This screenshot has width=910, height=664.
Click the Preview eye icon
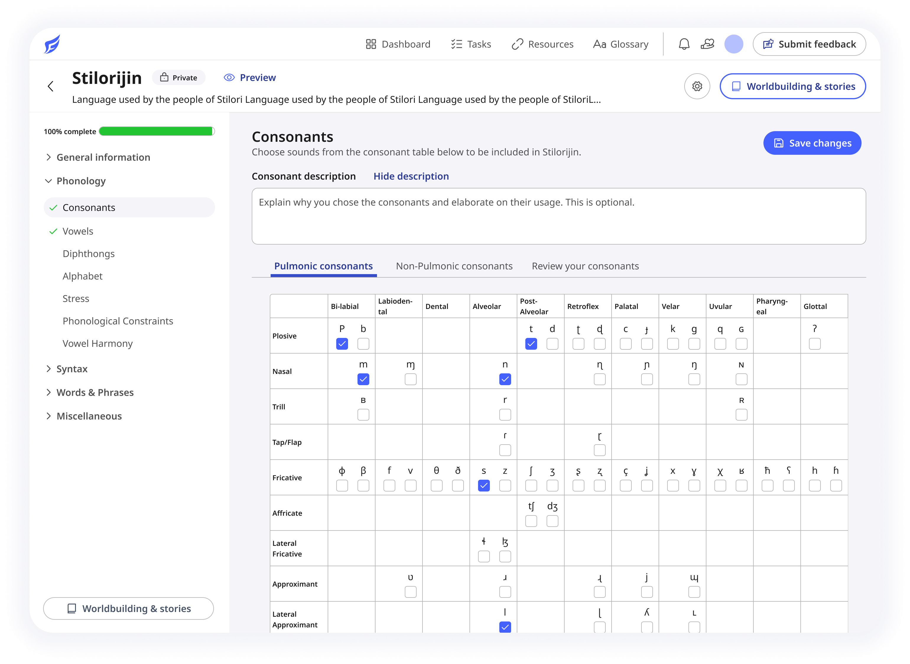coord(229,78)
